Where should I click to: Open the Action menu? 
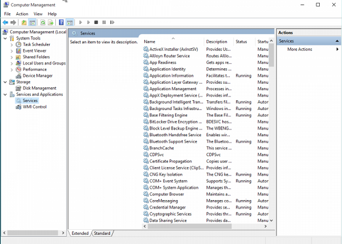(22, 14)
